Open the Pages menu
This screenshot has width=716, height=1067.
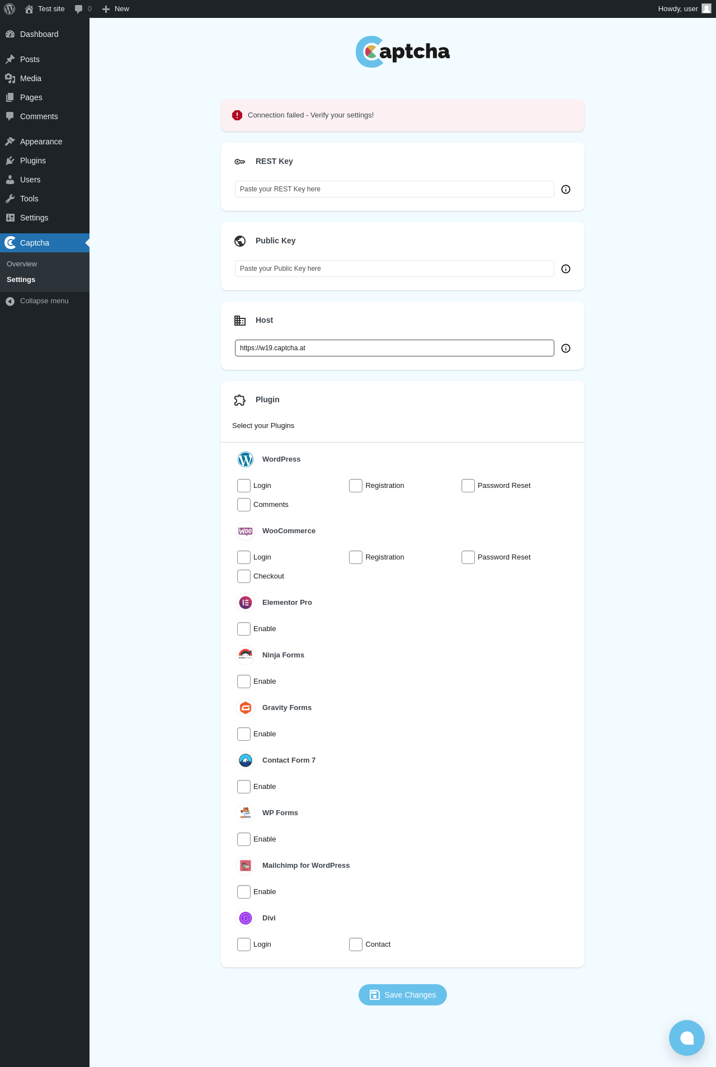point(45,97)
